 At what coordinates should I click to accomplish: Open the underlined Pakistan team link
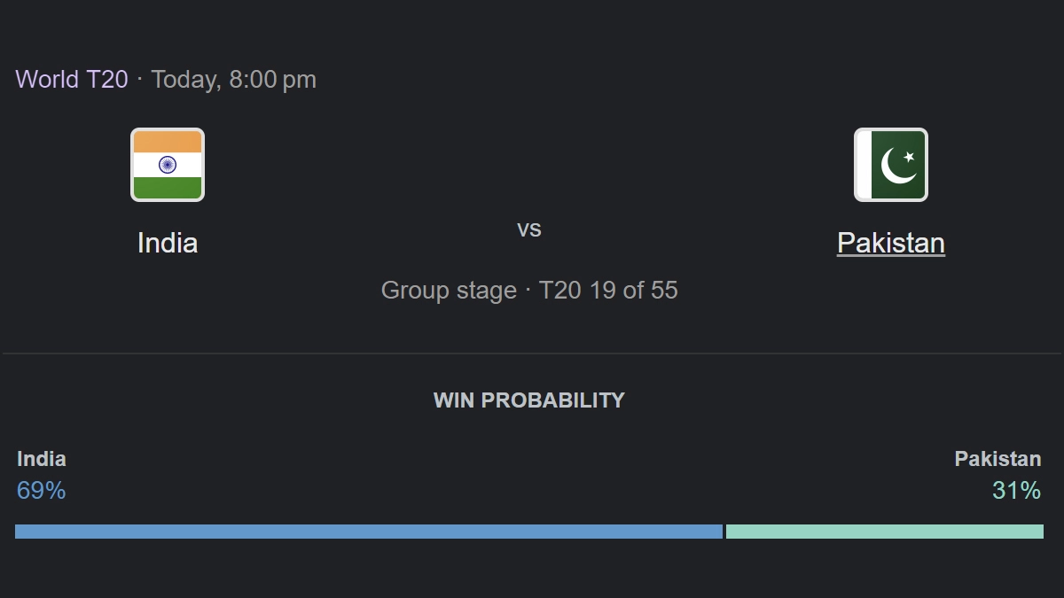890,243
